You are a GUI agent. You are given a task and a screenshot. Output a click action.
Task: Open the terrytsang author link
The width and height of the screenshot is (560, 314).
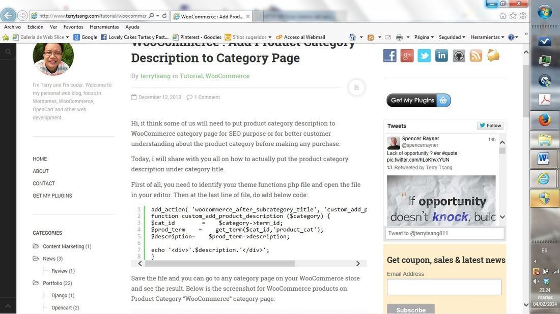155,76
